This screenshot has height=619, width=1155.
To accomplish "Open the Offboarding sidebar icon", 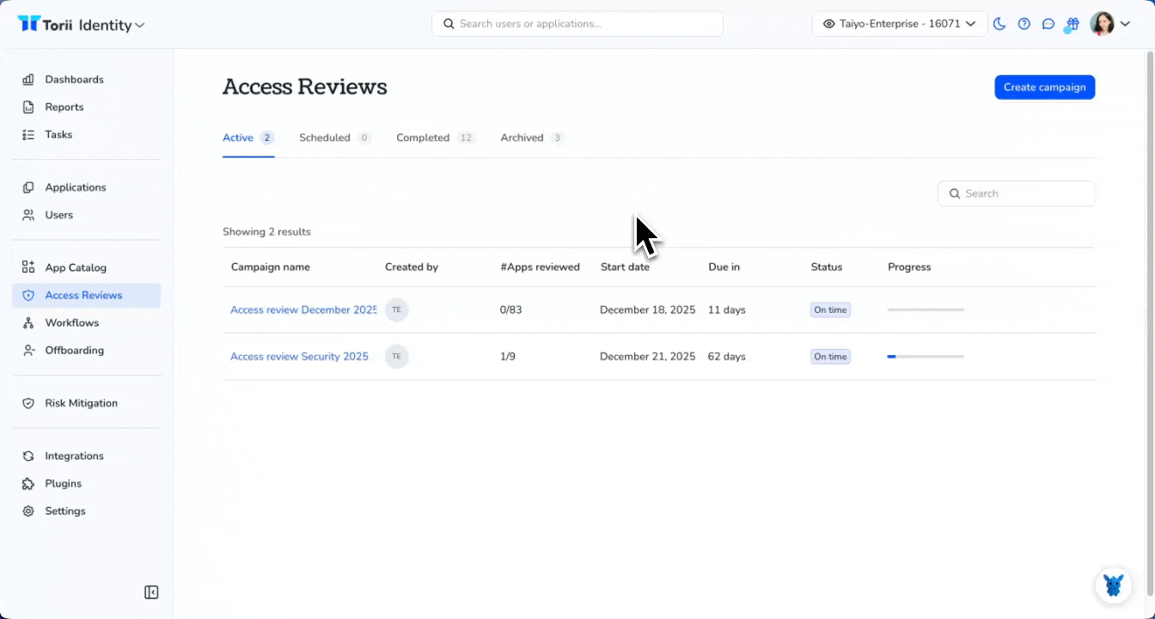I will click(28, 350).
